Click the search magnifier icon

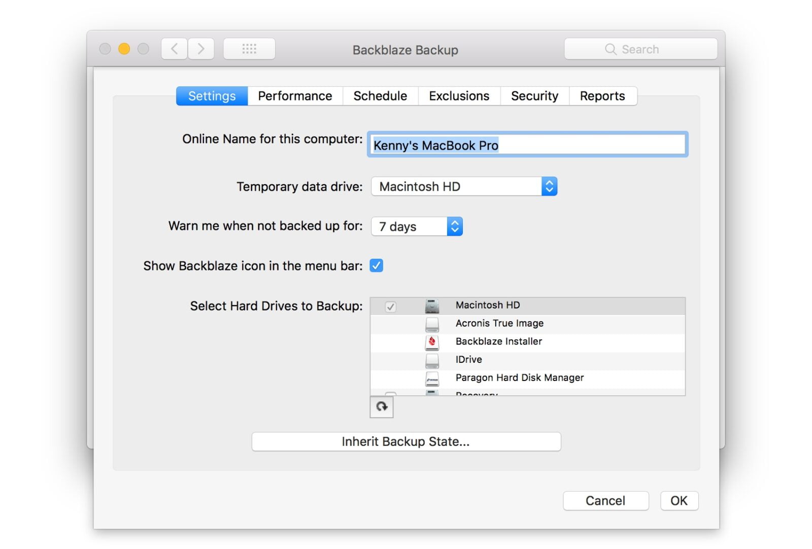pyautogui.click(x=611, y=49)
